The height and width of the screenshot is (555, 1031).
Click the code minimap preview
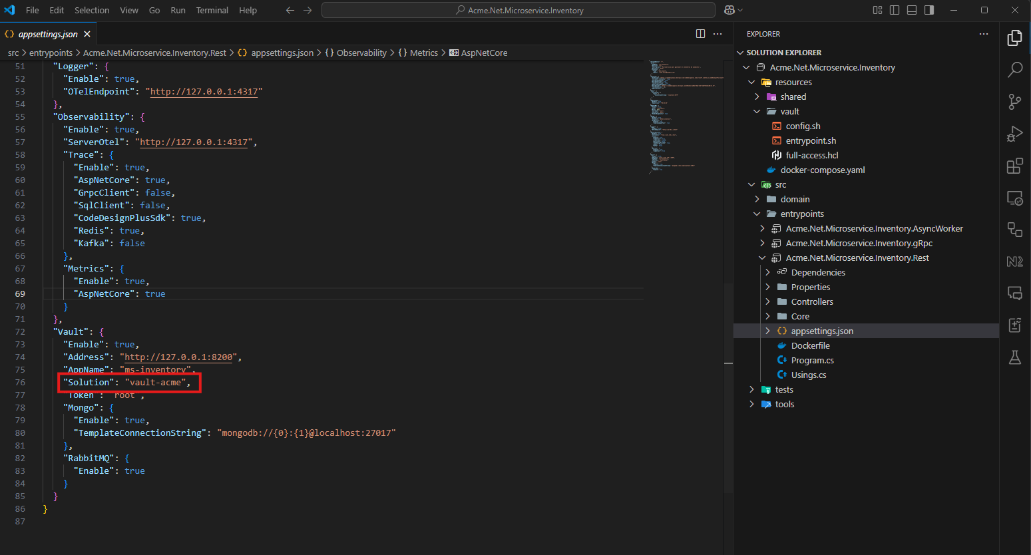pyautogui.click(x=686, y=116)
